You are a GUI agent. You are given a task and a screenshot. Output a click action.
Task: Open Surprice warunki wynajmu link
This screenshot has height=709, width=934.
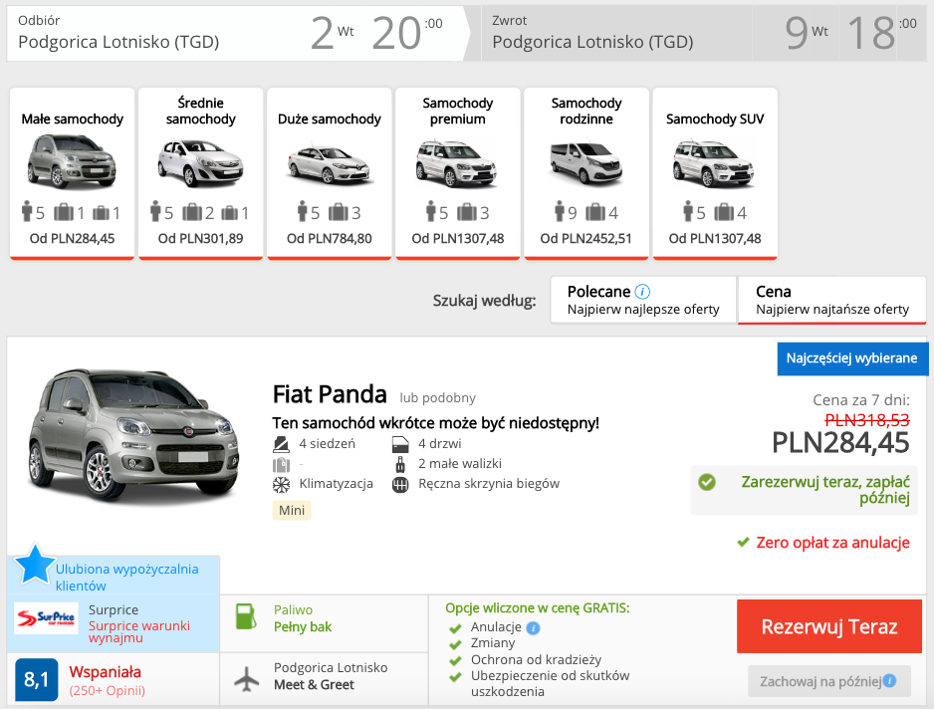(x=138, y=631)
